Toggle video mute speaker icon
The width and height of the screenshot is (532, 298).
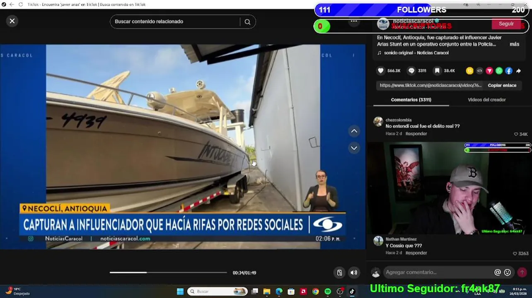[x=353, y=273]
